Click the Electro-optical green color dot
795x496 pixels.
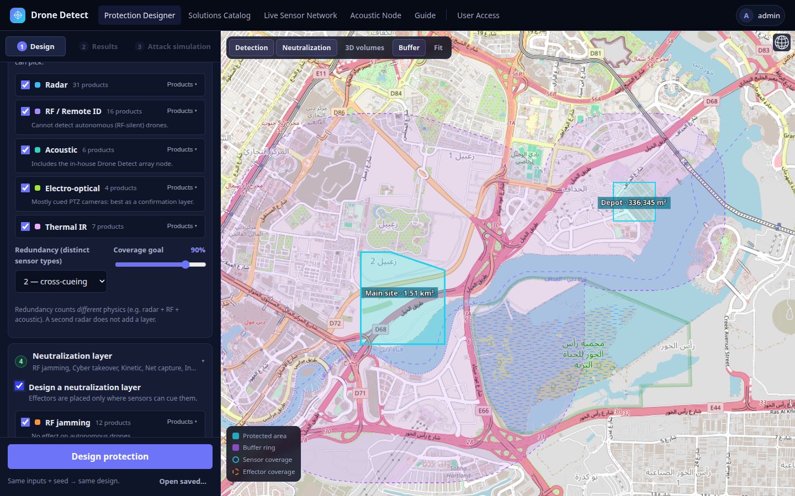tap(38, 188)
